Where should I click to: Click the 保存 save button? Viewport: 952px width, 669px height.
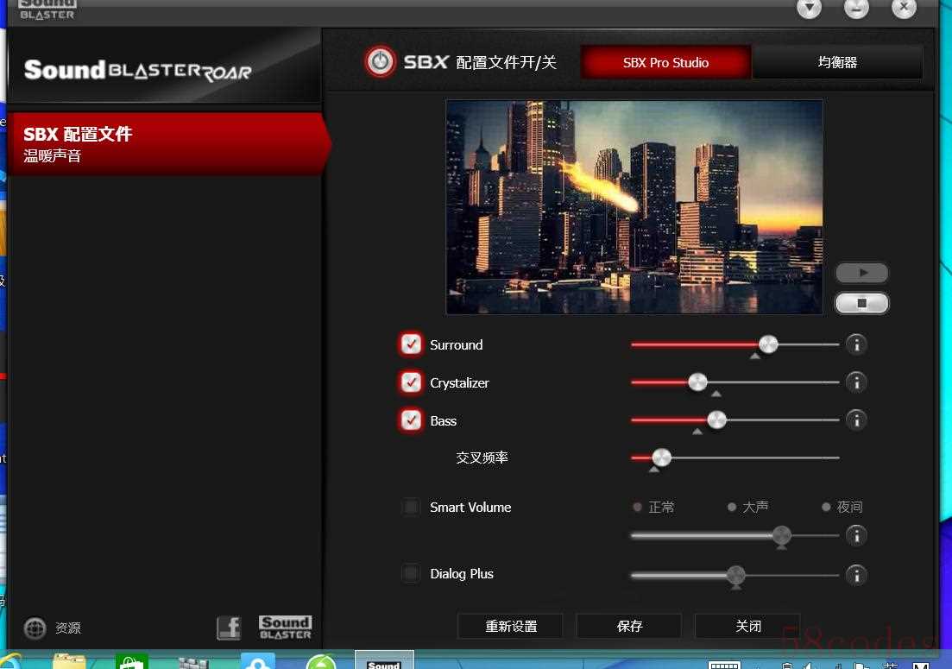point(629,626)
